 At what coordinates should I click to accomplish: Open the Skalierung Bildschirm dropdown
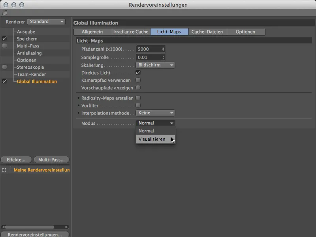coord(154,65)
